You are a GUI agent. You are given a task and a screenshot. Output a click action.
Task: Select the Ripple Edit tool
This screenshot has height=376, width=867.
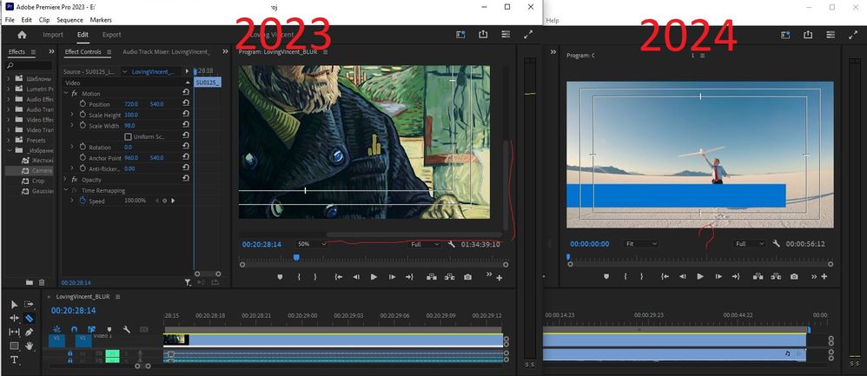pyautogui.click(x=15, y=318)
